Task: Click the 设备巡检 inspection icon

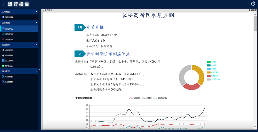Action: (x=3, y=76)
